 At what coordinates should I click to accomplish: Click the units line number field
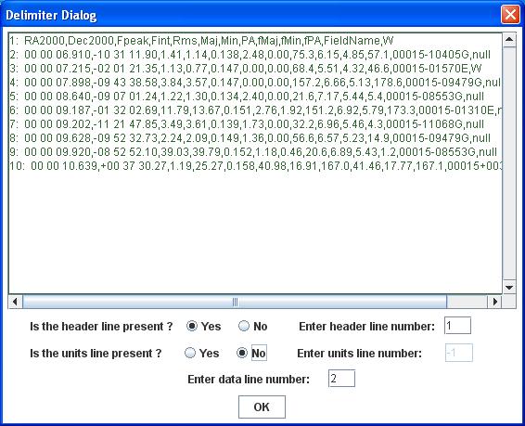[x=459, y=353]
